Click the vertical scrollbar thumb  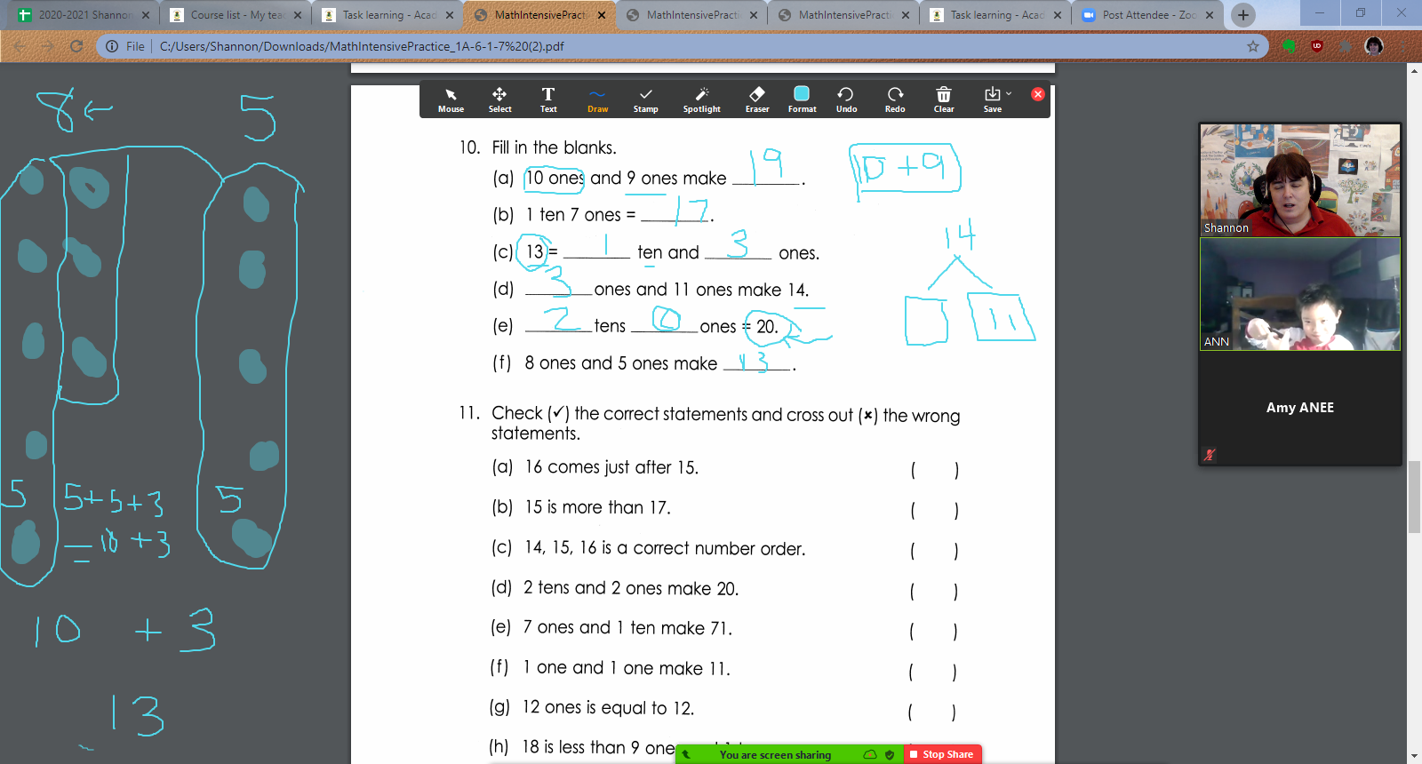click(x=1414, y=497)
